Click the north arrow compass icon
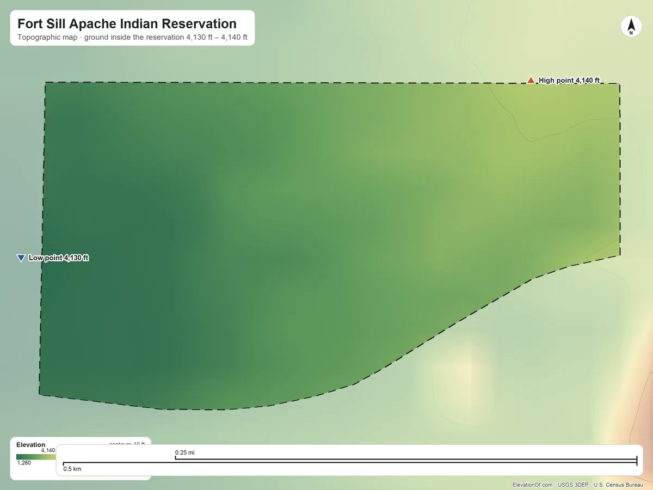The height and width of the screenshot is (490, 653). [631, 27]
